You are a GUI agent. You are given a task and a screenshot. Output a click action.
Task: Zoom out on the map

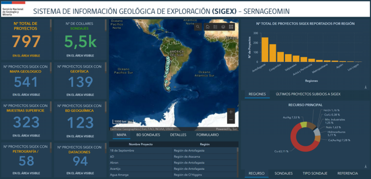[231, 120]
